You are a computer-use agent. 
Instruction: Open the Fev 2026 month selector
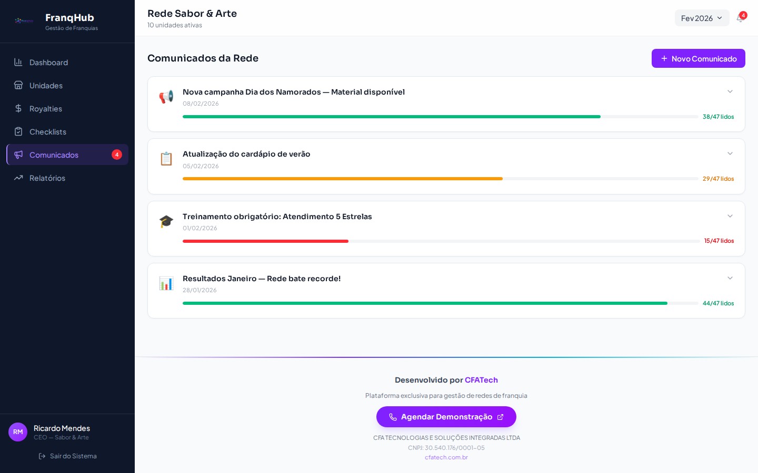coord(702,18)
